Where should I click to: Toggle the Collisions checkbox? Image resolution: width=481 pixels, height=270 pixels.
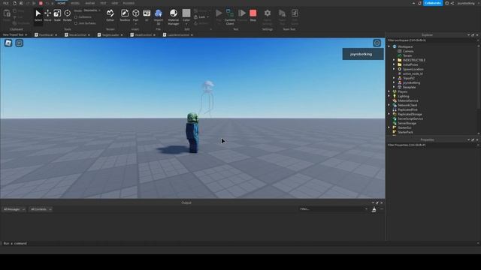pyautogui.click(x=76, y=17)
